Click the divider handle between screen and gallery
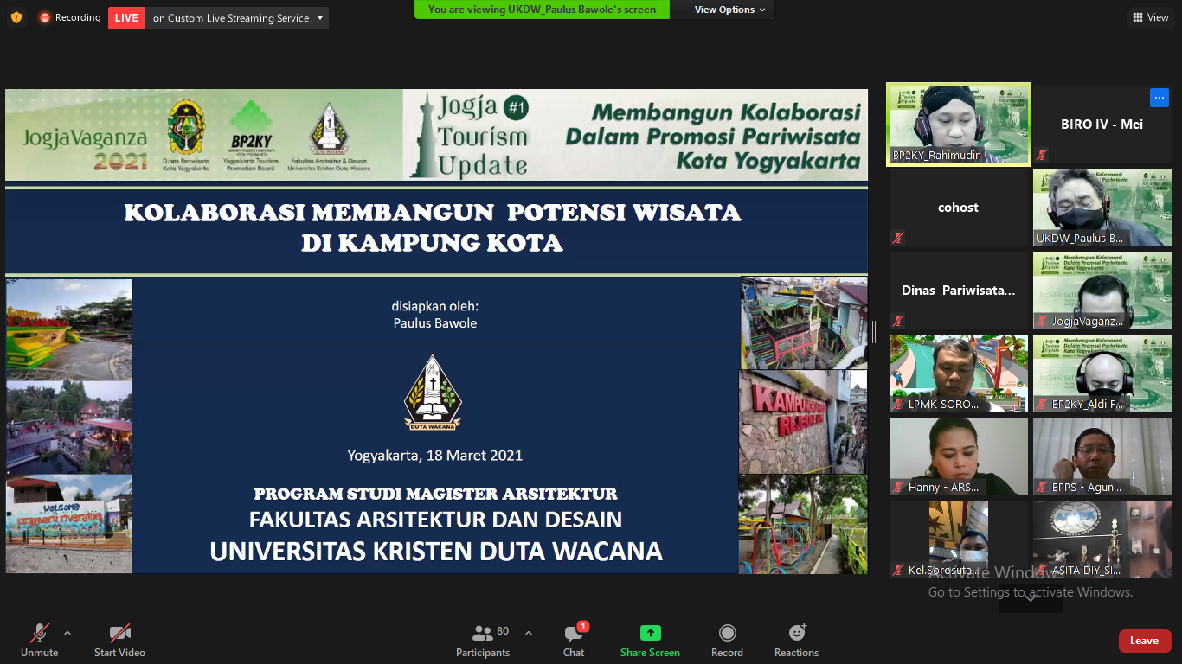 [873, 331]
